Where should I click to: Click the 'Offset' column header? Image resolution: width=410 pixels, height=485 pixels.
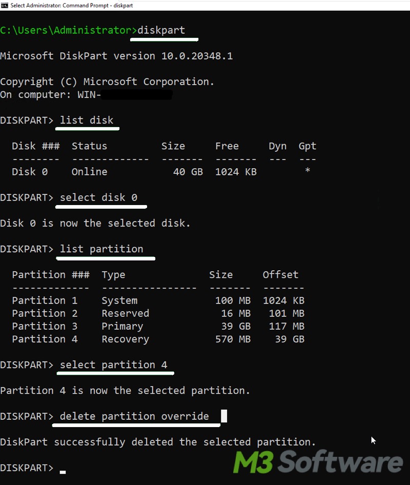[x=280, y=275]
